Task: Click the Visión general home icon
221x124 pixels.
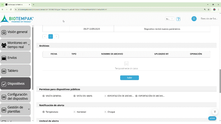Action: coord(4,32)
